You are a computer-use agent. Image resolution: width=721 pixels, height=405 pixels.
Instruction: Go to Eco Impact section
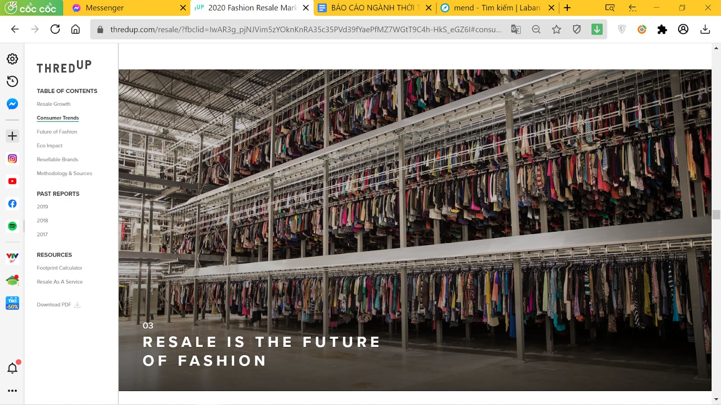(x=50, y=146)
